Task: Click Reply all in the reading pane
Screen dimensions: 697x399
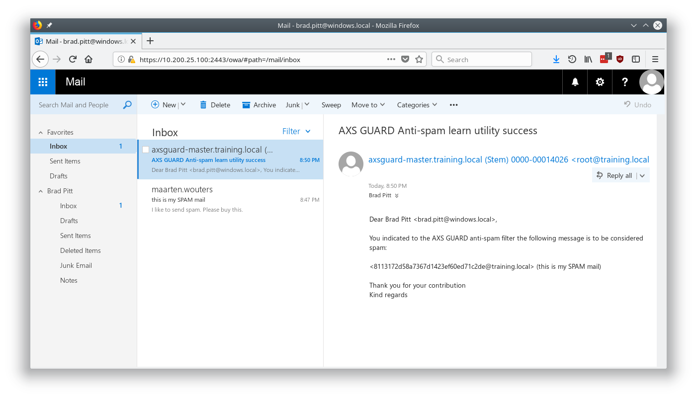Action: pos(614,175)
